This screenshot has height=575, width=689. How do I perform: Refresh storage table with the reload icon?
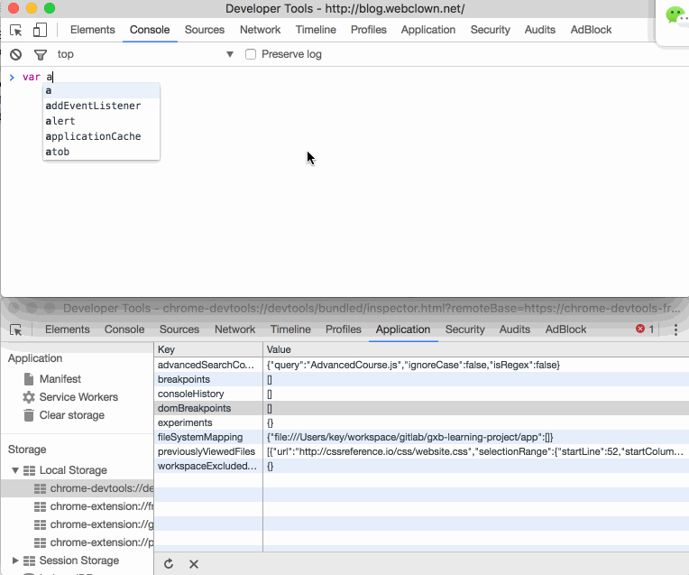pos(169,564)
